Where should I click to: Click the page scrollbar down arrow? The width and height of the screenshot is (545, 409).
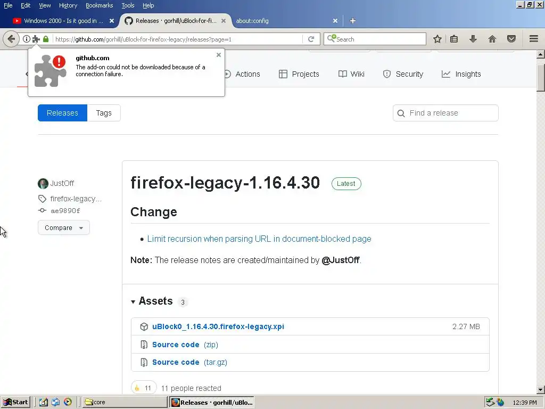[541, 390]
